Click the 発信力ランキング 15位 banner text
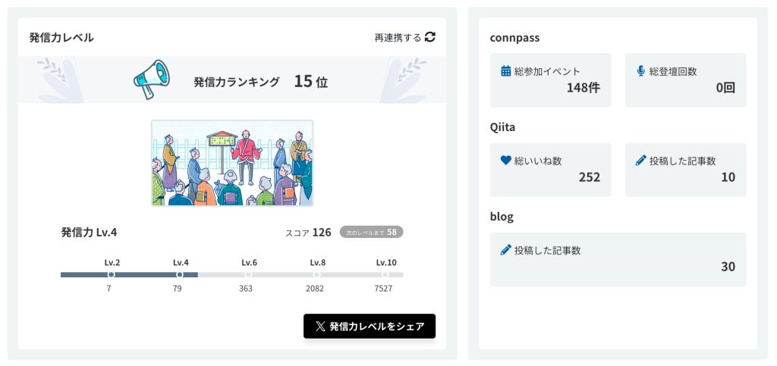777x366 pixels. pyautogui.click(x=261, y=82)
